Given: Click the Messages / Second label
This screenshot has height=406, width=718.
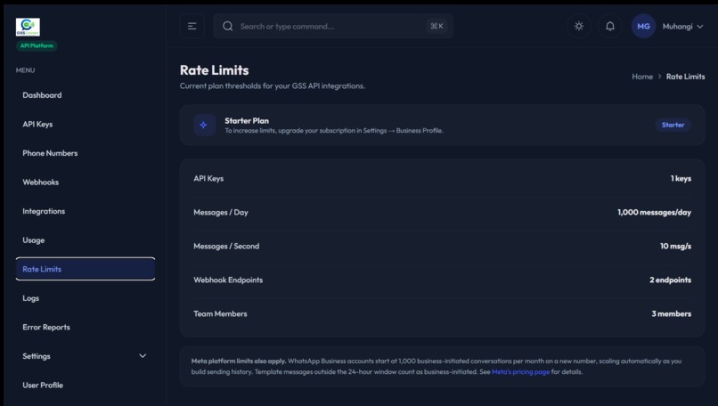Looking at the screenshot, I should coord(226,247).
